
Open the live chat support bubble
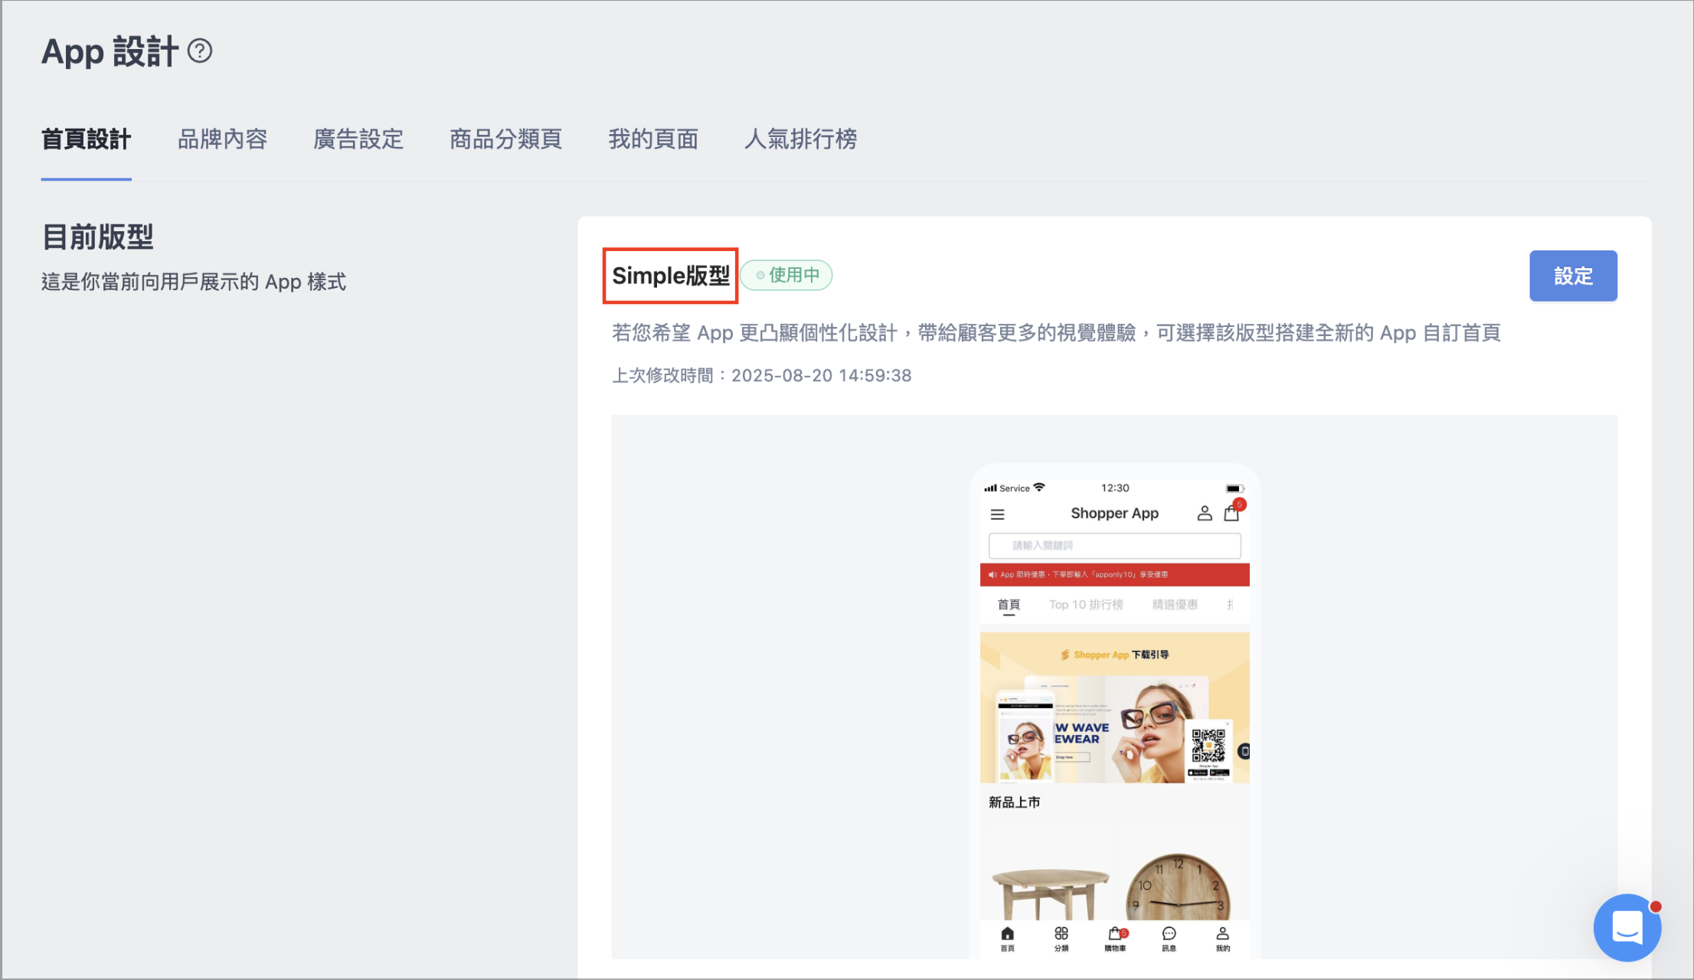click(1627, 927)
